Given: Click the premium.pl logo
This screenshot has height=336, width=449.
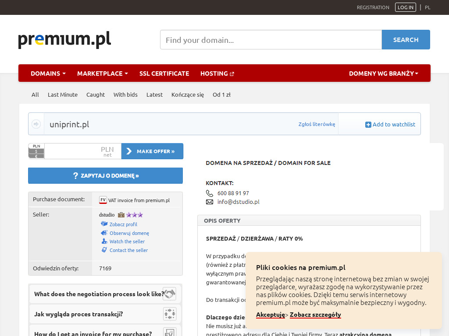Looking at the screenshot, I should tap(64, 39).
